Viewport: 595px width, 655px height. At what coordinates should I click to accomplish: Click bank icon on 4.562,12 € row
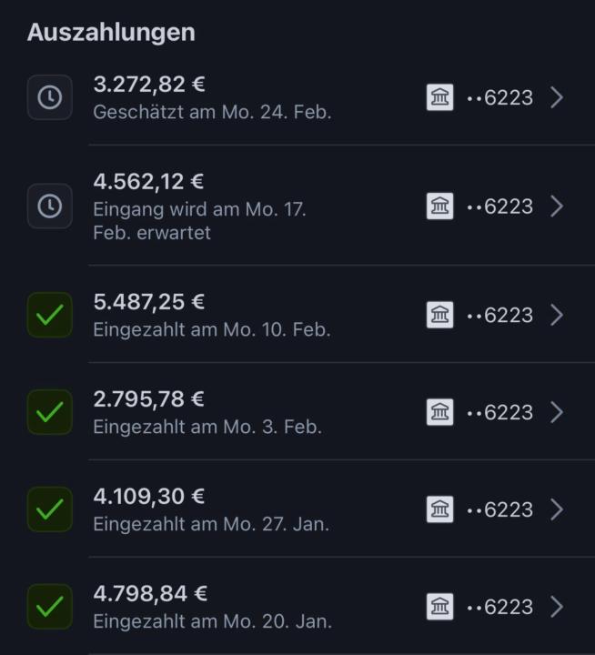(x=440, y=207)
